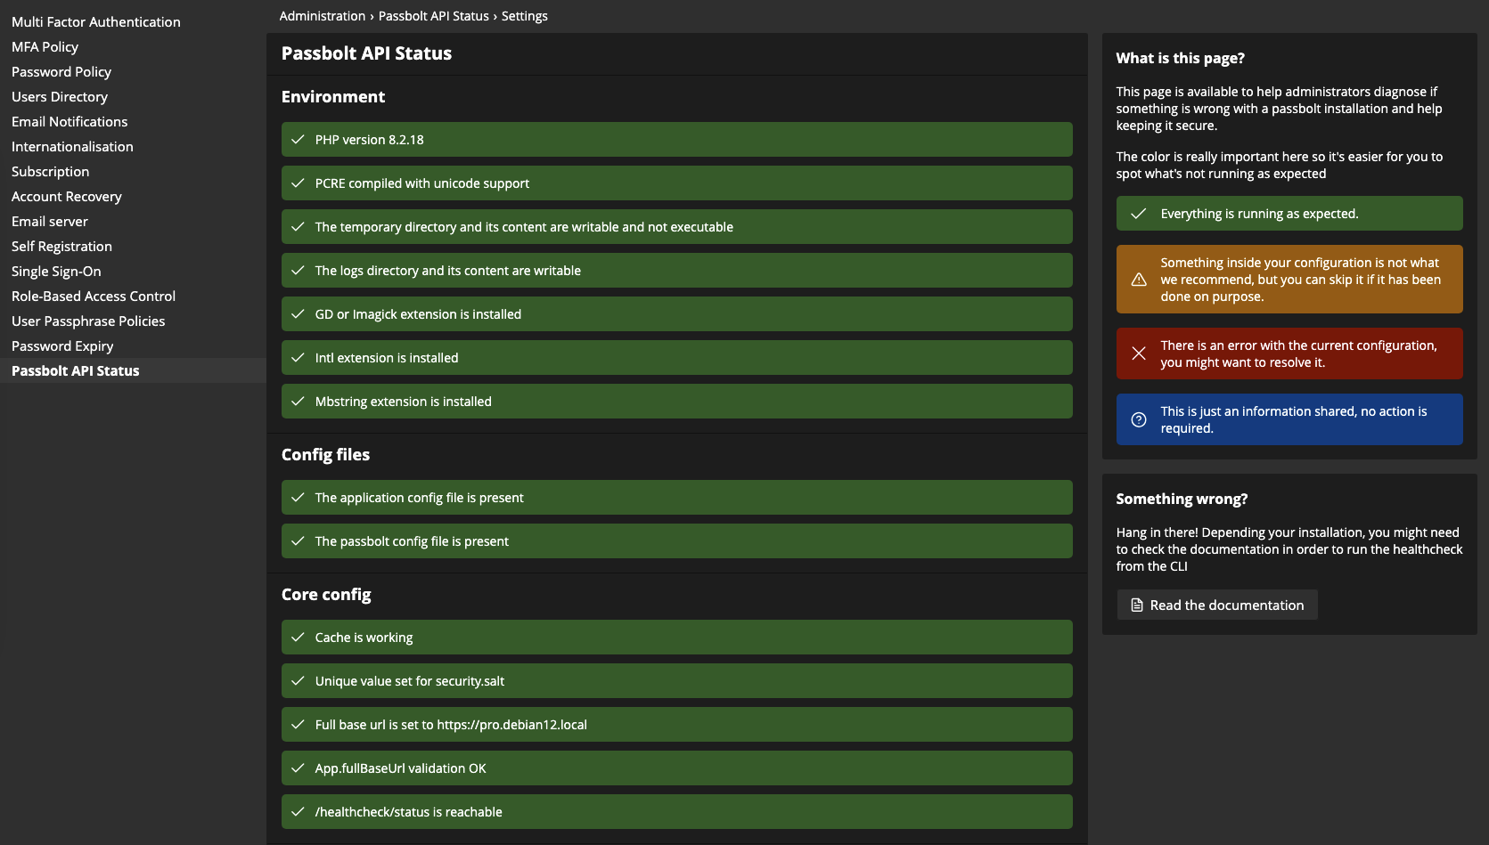Open Subscription page

[50, 171]
